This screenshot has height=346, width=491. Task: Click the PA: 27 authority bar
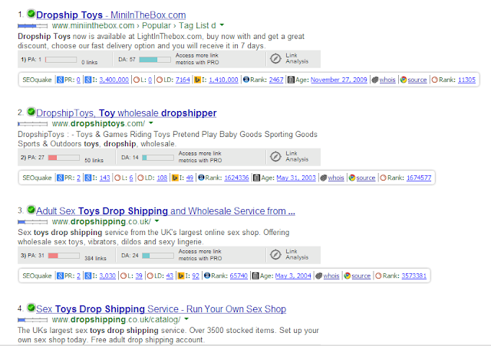click(x=64, y=158)
